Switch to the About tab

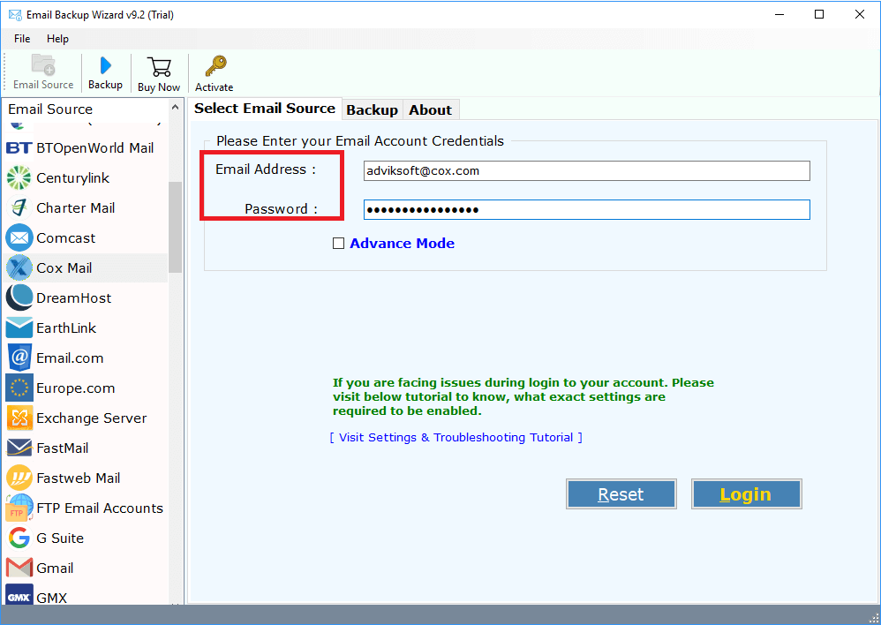pos(431,110)
